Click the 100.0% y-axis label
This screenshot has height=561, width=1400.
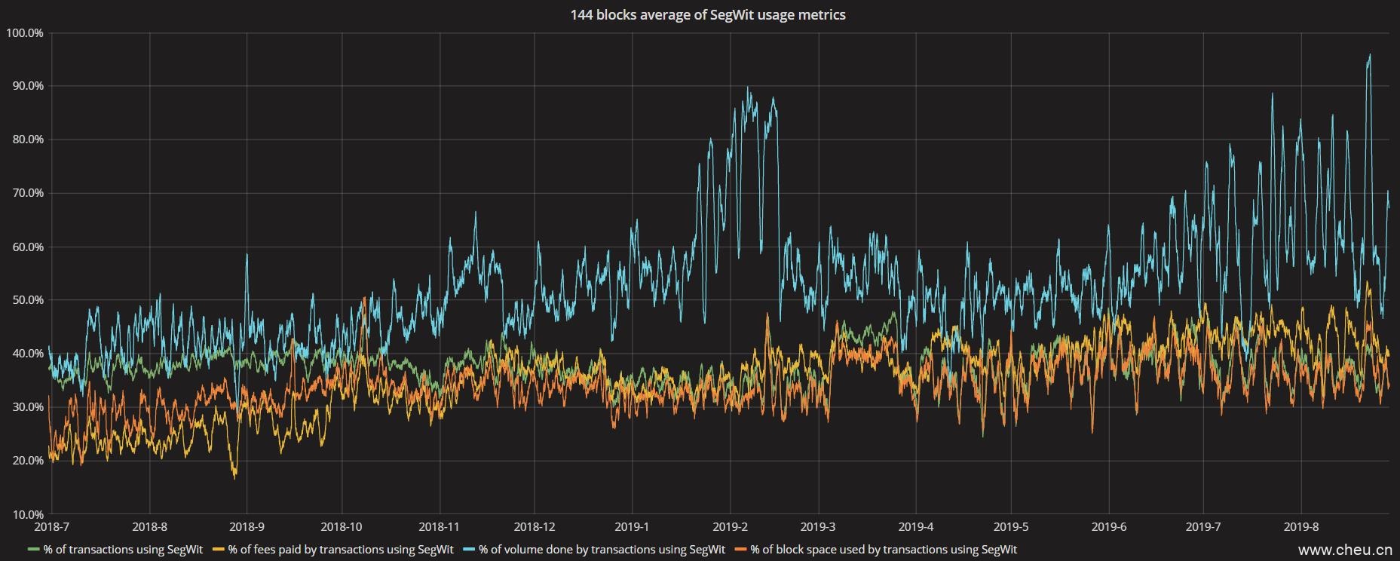pyautogui.click(x=24, y=33)
